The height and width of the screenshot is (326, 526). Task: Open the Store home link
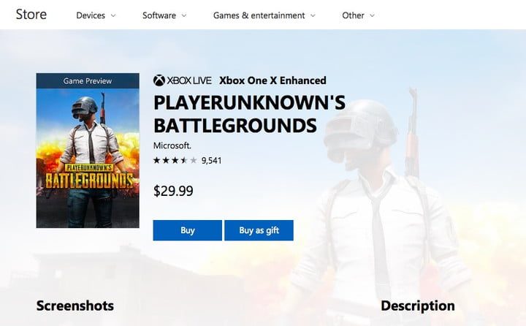[31, 15]
